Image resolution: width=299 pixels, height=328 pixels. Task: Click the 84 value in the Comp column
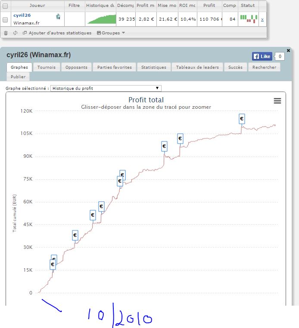(232, 19)
